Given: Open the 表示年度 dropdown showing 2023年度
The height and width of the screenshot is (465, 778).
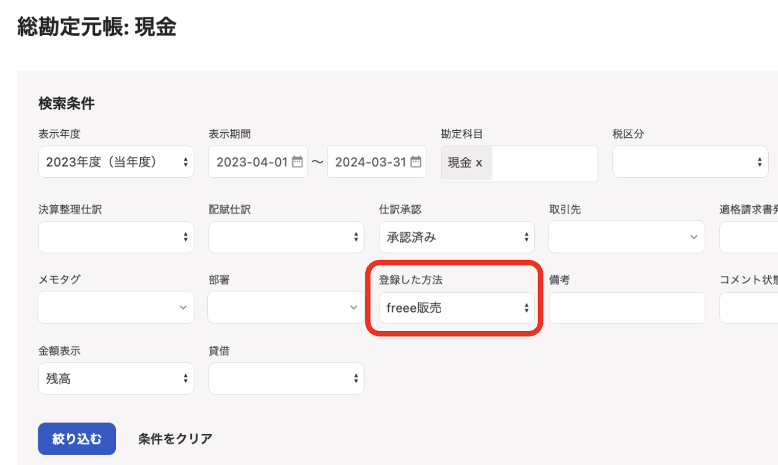Looking at the screenshot, I should [x=116, y=162].
